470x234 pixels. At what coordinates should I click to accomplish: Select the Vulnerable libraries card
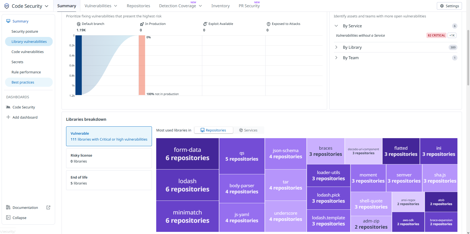[109, 136]
